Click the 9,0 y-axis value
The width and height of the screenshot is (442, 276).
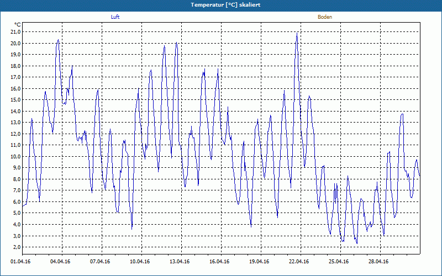(x=17, y=168)
